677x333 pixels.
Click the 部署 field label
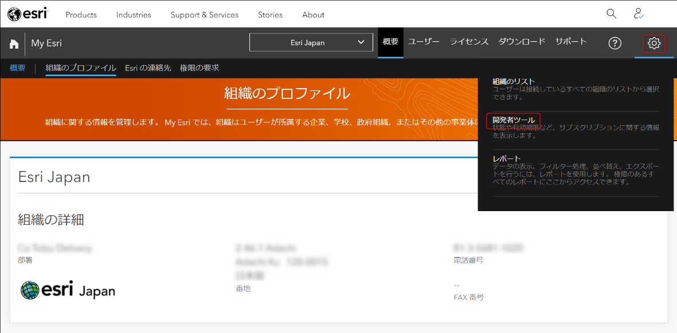coord(25,260)
